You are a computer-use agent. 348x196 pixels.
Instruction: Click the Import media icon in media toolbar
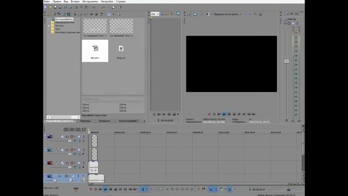pyautogui.click(x=48, y=14)
